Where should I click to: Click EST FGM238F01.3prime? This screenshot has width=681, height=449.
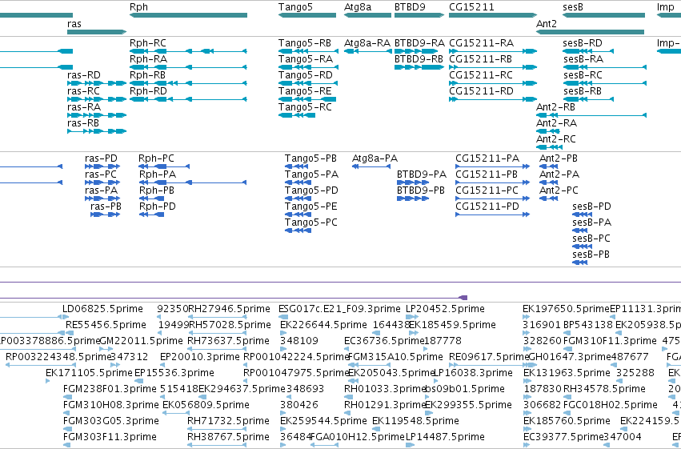click(67, 397)
